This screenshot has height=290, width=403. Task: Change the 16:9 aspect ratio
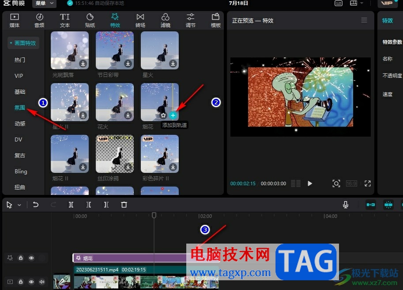351,183
